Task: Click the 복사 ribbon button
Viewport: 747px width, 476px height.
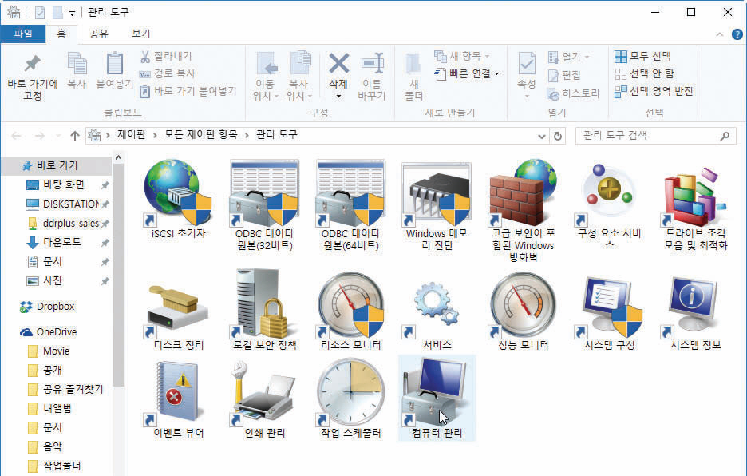Action: tap(77, 70)
